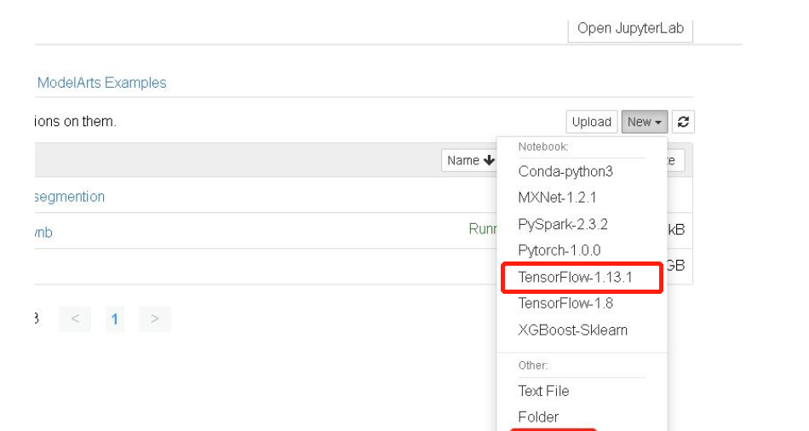The image size is (809, 431).
Task: Create a new Folder
Action: pos(538,417)
